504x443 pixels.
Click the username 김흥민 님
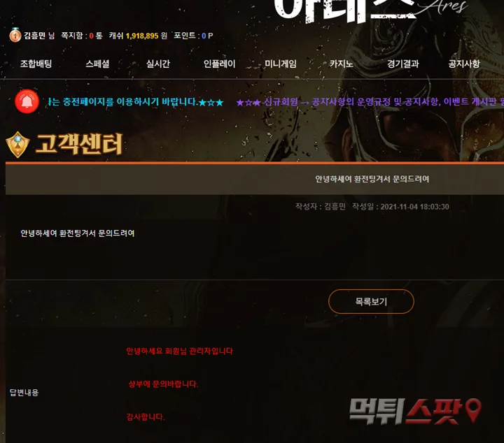click(x=39, y=36)
